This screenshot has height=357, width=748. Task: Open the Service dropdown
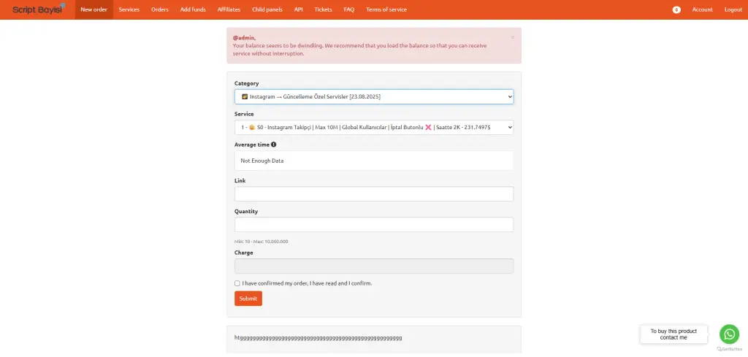click(x=374, y=127)
